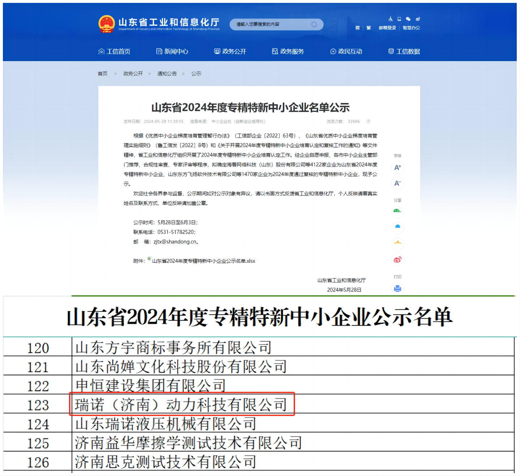
Task: Click the 公示 breadcrumb link
Action: (x=196, y=74)
